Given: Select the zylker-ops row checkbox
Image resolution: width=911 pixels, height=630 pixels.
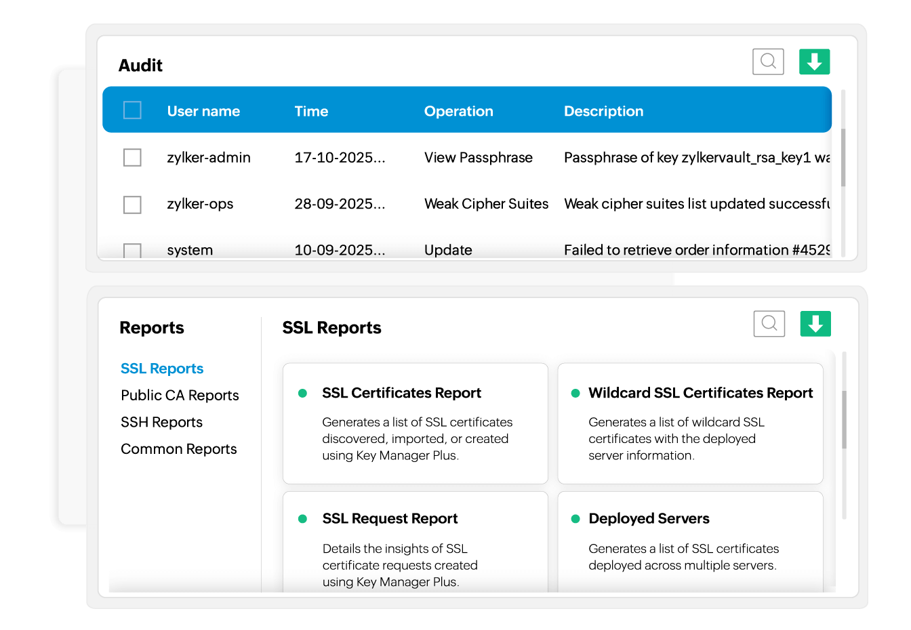Looking at the screenshot, I should click(x=132, y=205).
